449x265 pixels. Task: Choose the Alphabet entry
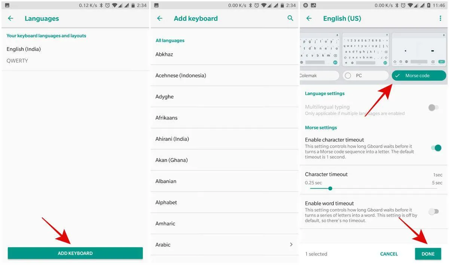[224, 202]
